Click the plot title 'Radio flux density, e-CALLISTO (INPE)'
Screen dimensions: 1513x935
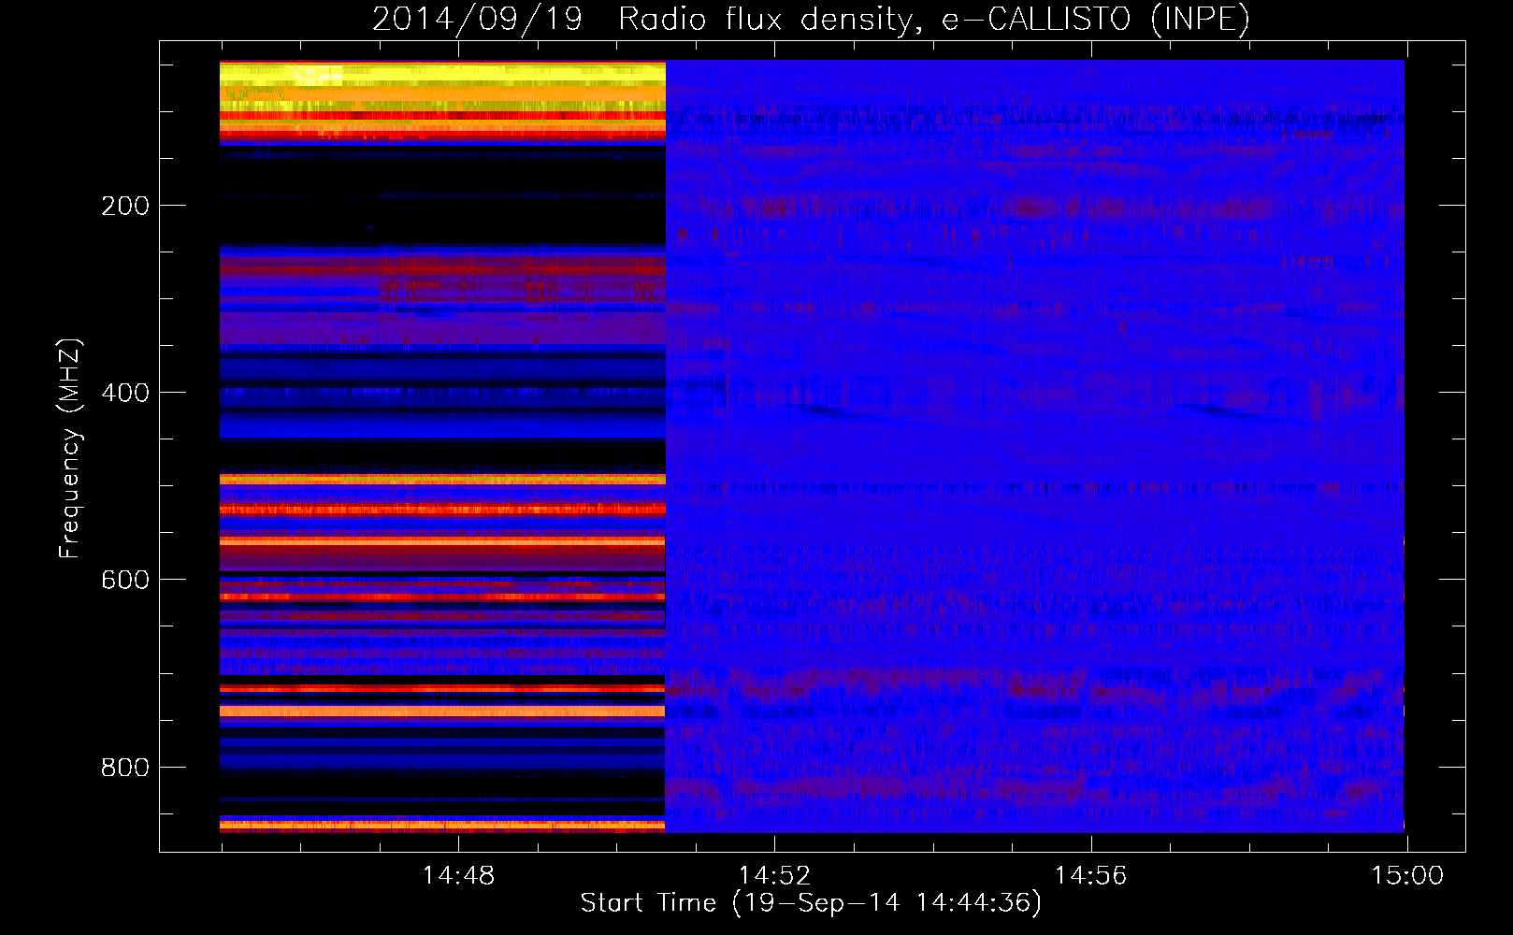point(934,19)
